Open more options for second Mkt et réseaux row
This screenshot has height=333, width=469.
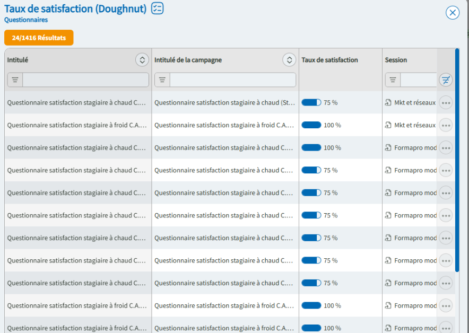click(446, 125)
